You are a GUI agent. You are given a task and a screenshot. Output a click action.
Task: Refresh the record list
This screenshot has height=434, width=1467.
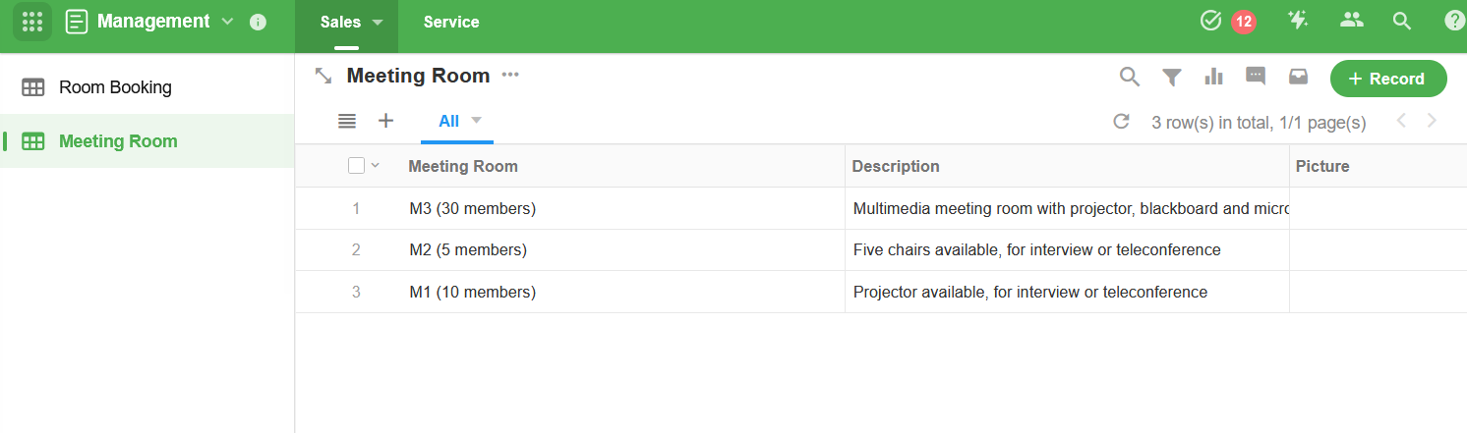(1121, 122)
